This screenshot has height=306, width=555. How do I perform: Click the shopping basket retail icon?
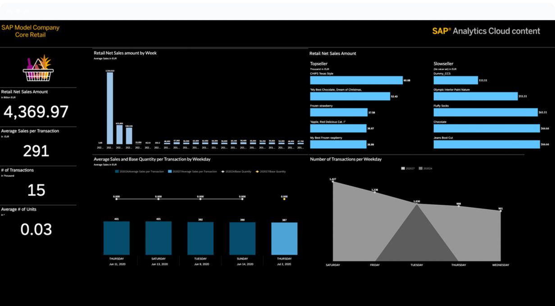pos(38,69)
